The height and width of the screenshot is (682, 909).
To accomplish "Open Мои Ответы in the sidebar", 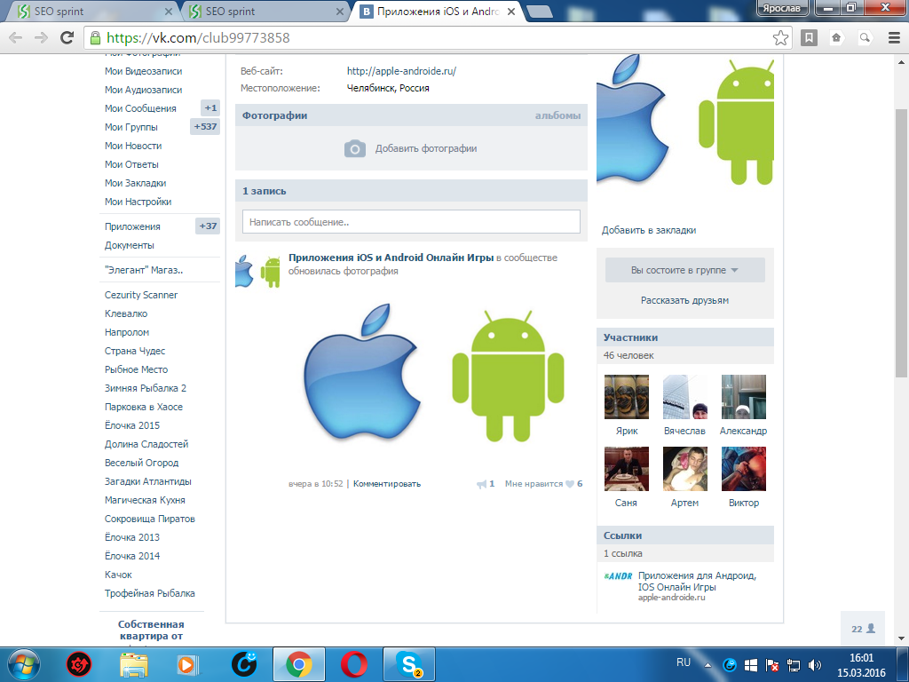I will 131,164.
